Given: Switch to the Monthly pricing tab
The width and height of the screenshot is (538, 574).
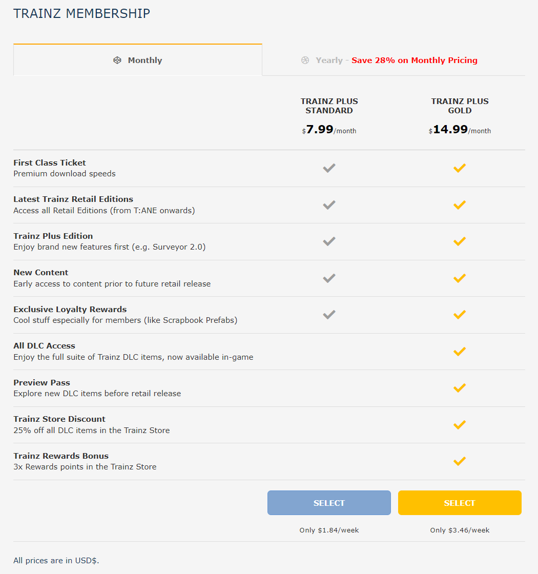Looking at the screenshot, I should click(138, 60).
